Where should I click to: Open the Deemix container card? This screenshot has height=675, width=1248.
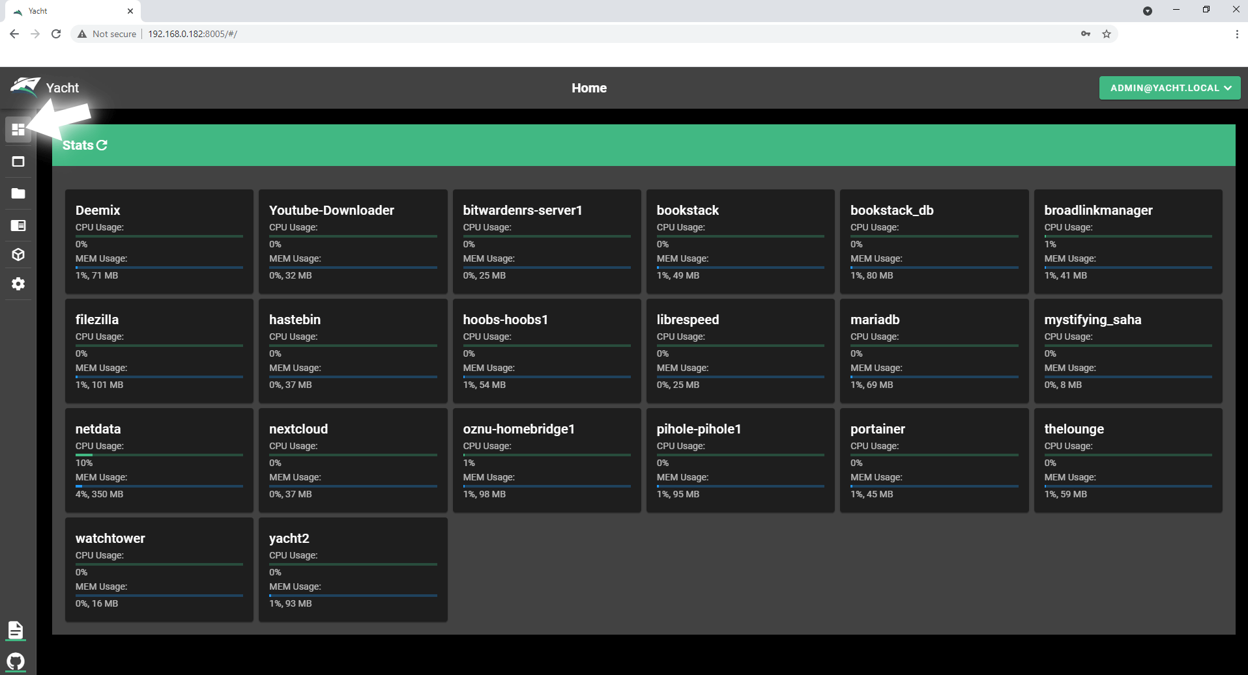pos(159,241)
